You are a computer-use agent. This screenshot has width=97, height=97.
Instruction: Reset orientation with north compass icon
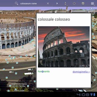point(65,3)
